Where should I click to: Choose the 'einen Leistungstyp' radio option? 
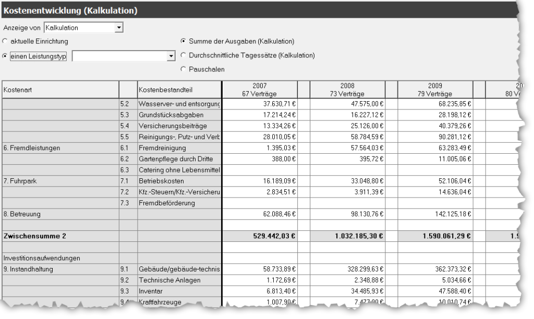pos(6,56)
